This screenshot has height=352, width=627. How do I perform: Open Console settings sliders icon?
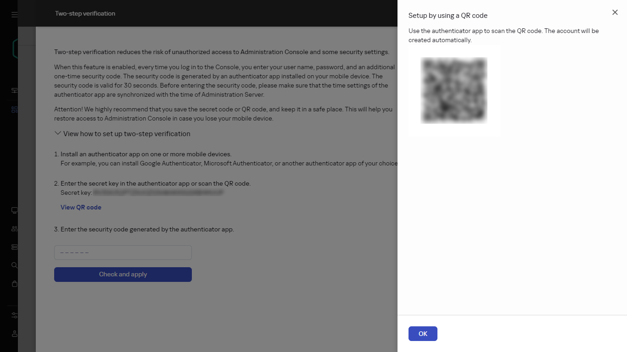[14, 315]
